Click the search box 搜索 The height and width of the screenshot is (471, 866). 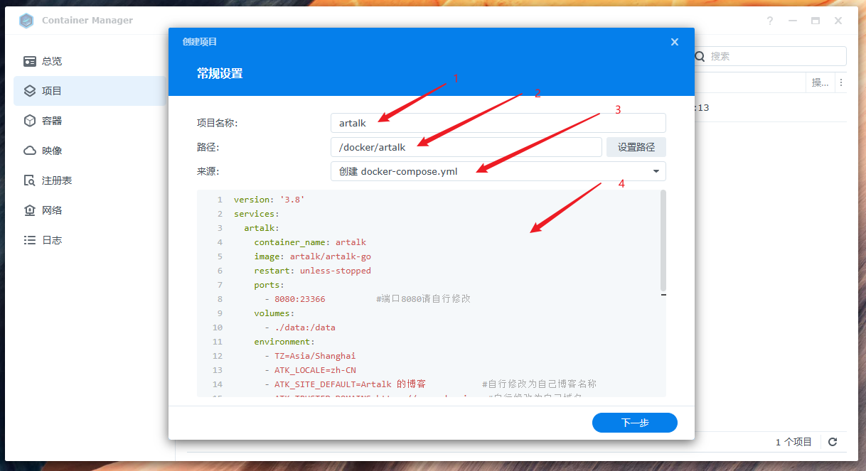771,56
